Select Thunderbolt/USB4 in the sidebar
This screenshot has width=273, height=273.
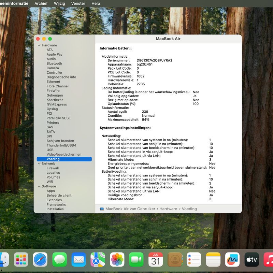(61, 145)
